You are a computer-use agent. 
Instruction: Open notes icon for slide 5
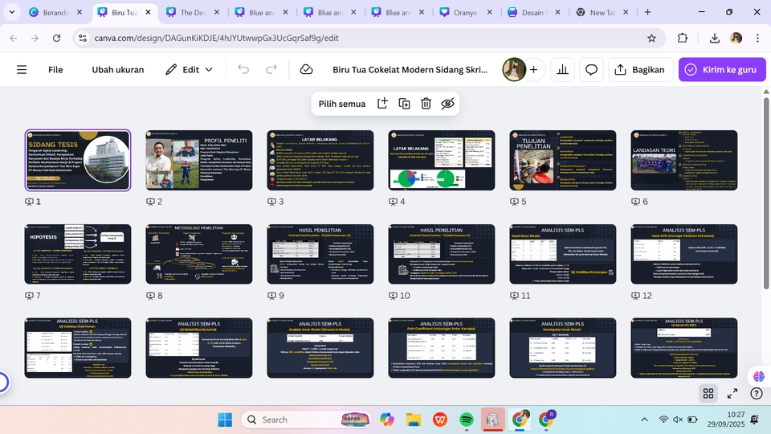pos(514,202)
